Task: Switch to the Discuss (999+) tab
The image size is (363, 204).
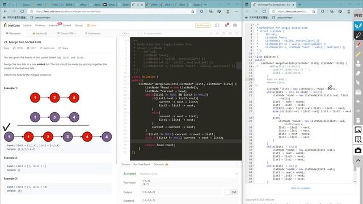Action: coord(66,33)
